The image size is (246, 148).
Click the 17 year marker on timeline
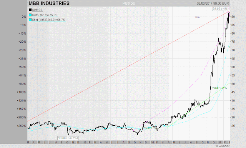click(x=220, y=143)
